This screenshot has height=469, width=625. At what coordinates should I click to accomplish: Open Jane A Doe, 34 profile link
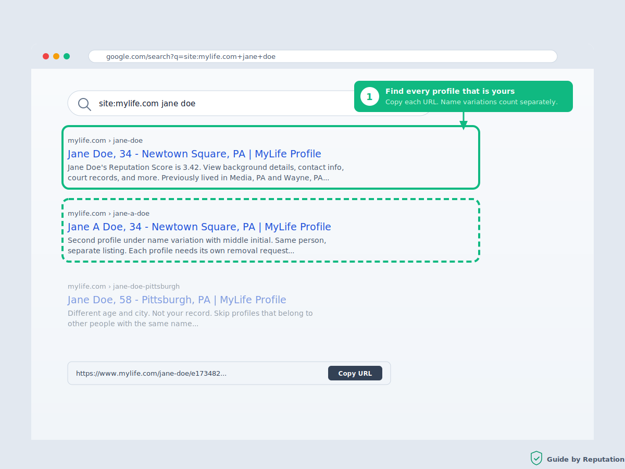click(199, 227)
